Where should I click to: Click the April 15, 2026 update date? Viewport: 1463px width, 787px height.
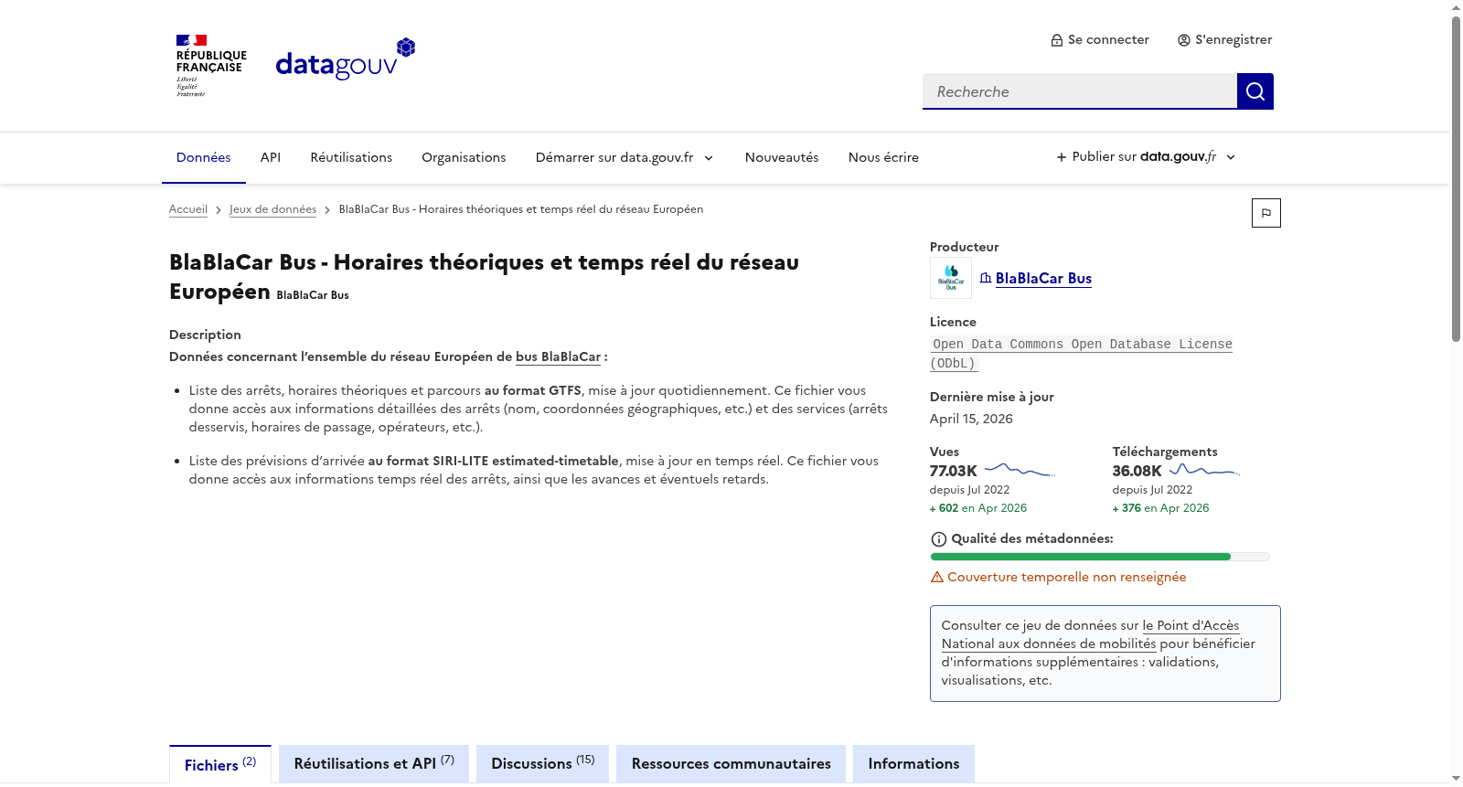click(x=971, y=420)
